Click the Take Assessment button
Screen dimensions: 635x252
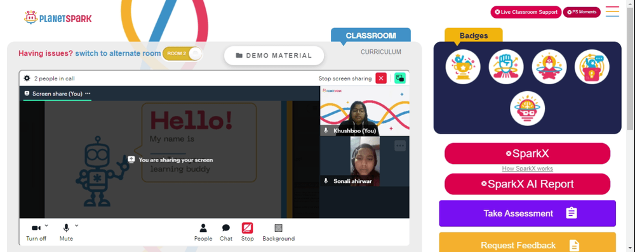point(527,213)
